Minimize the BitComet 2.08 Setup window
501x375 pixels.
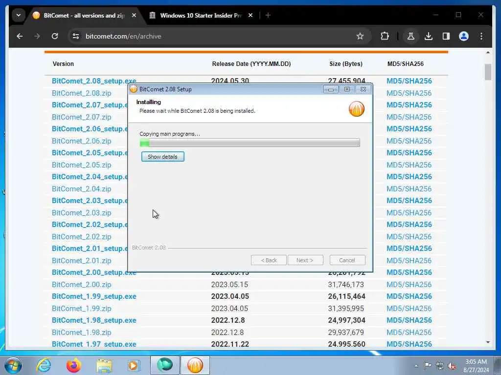(x=331, y=90)
